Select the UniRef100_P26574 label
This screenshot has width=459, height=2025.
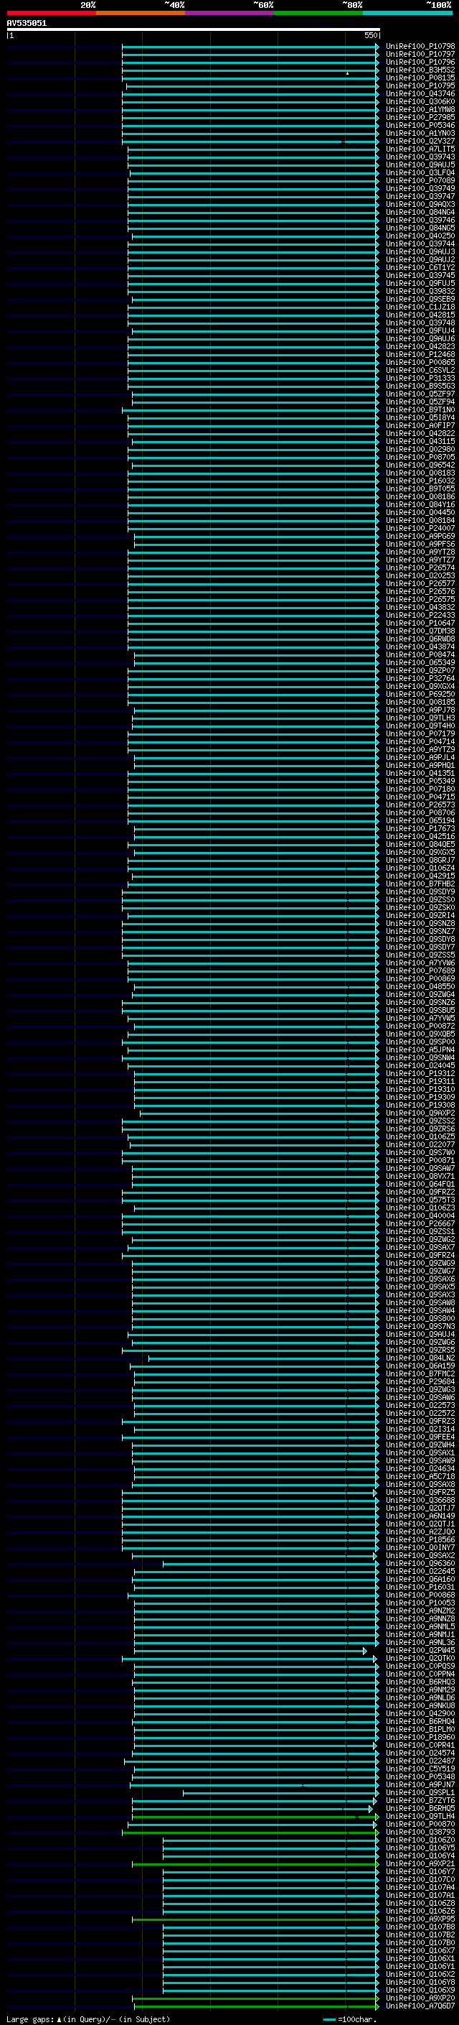tap(420, 567)
